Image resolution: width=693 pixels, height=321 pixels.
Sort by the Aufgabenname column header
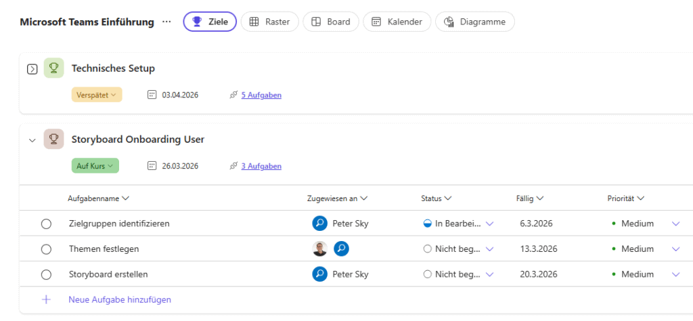pos(98,198)
